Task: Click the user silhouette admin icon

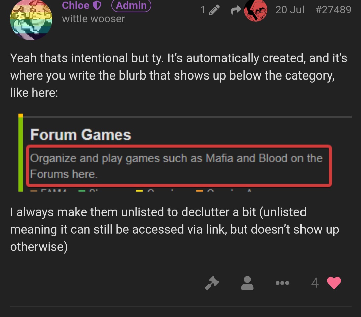Action: pos(247,283)
